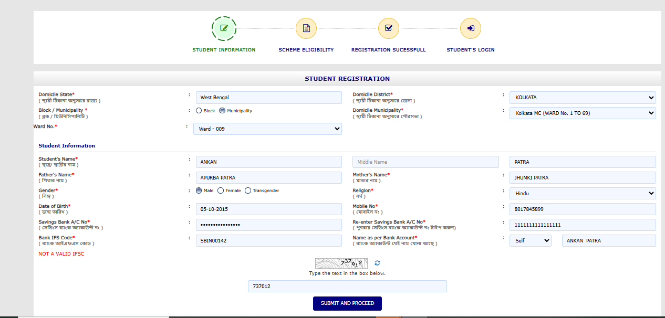Click the Student Information step icon
Viewport: 665px width, 318px height.
point(224,28)
